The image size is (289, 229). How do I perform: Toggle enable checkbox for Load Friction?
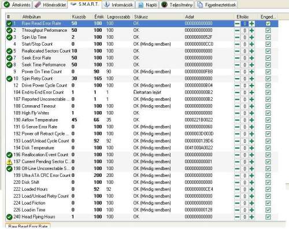point(268,203)
